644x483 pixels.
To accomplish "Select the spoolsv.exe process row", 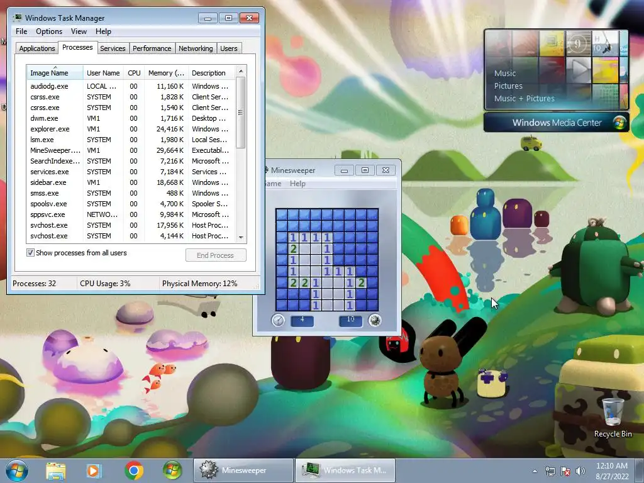I will click(x=131, y=204).
